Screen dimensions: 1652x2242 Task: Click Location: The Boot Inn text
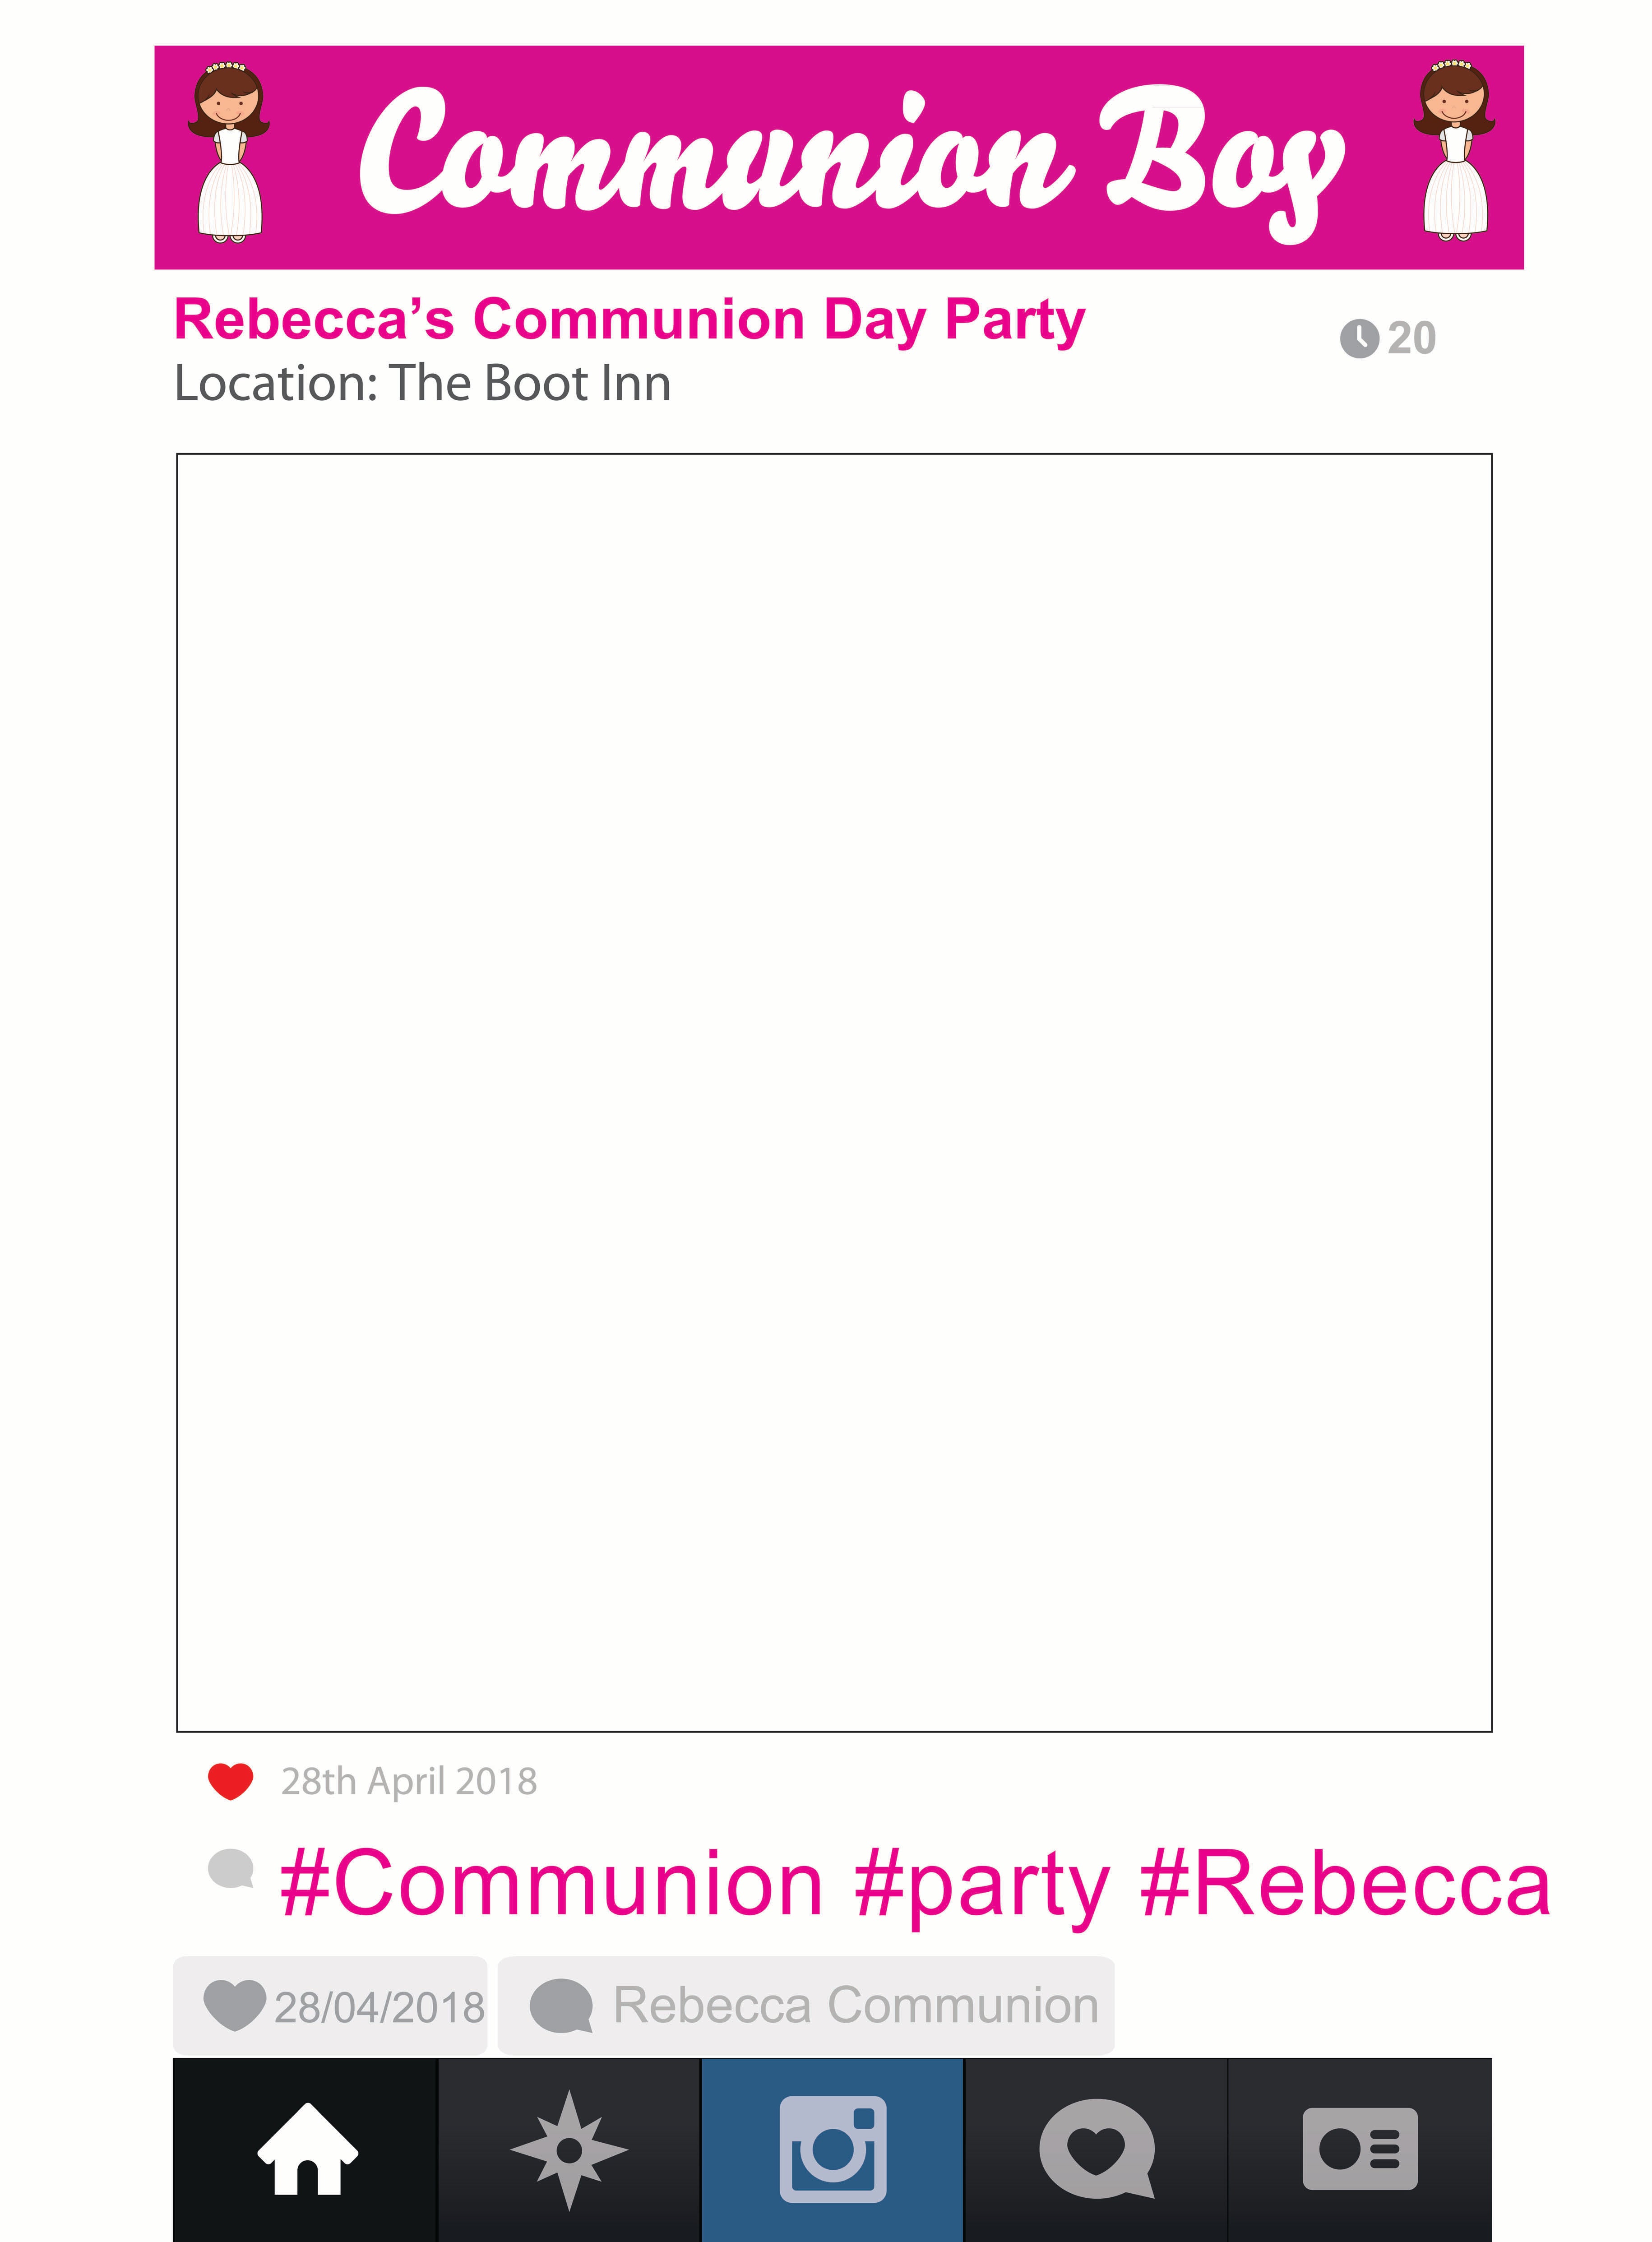click(x=422, y=384)
